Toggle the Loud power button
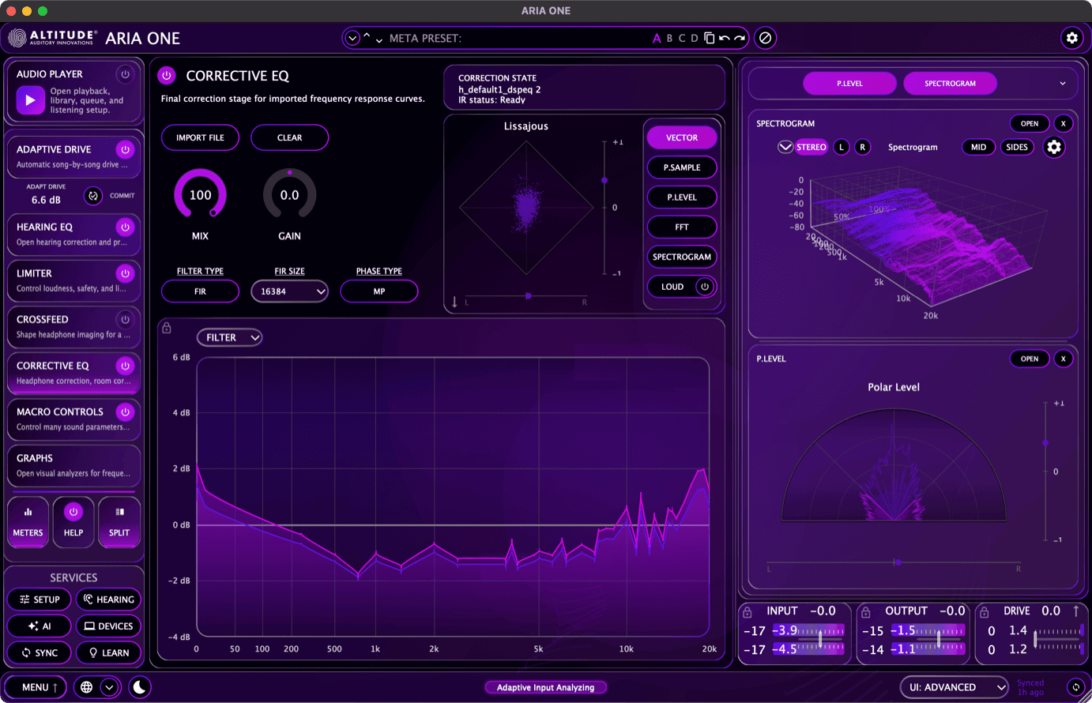Image resolution: width=1092 pixels, height=703 pixels. tap(705, 287)
